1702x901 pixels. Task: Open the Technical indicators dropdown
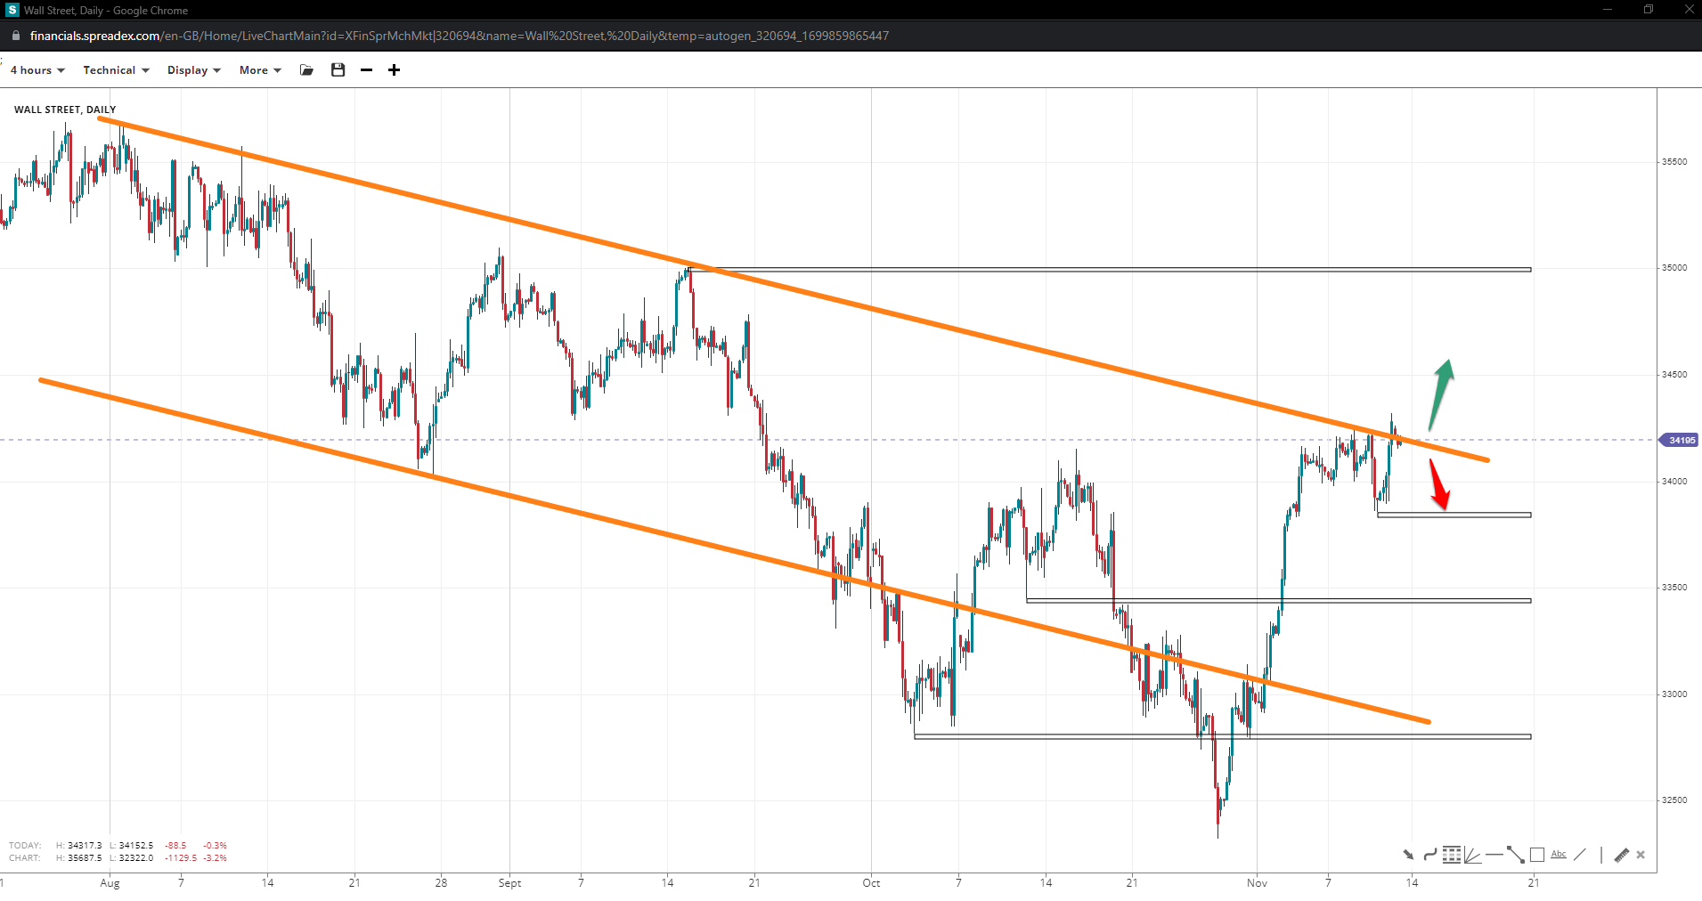[116, 70]
